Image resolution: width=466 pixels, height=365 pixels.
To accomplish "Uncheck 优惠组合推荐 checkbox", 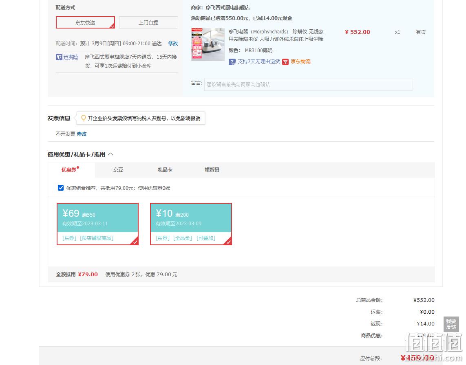I will click(x=61, y=188).
